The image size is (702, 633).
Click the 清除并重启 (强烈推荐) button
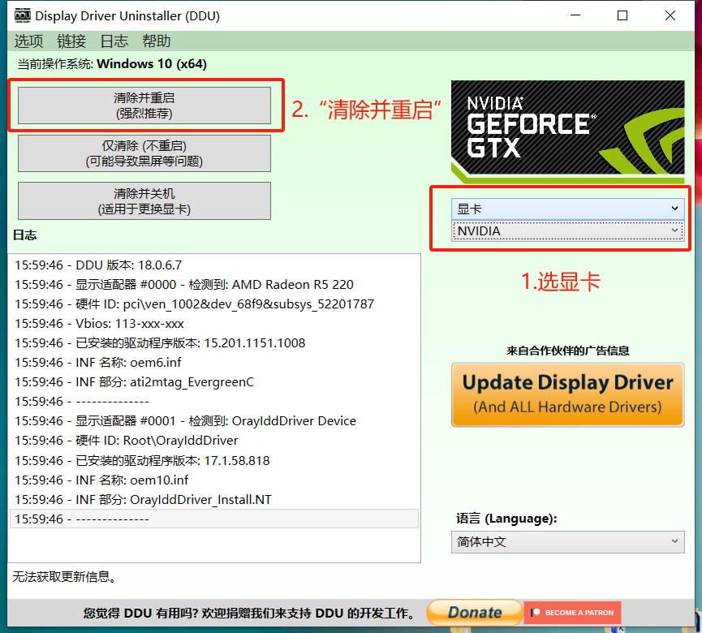[144, 105]
